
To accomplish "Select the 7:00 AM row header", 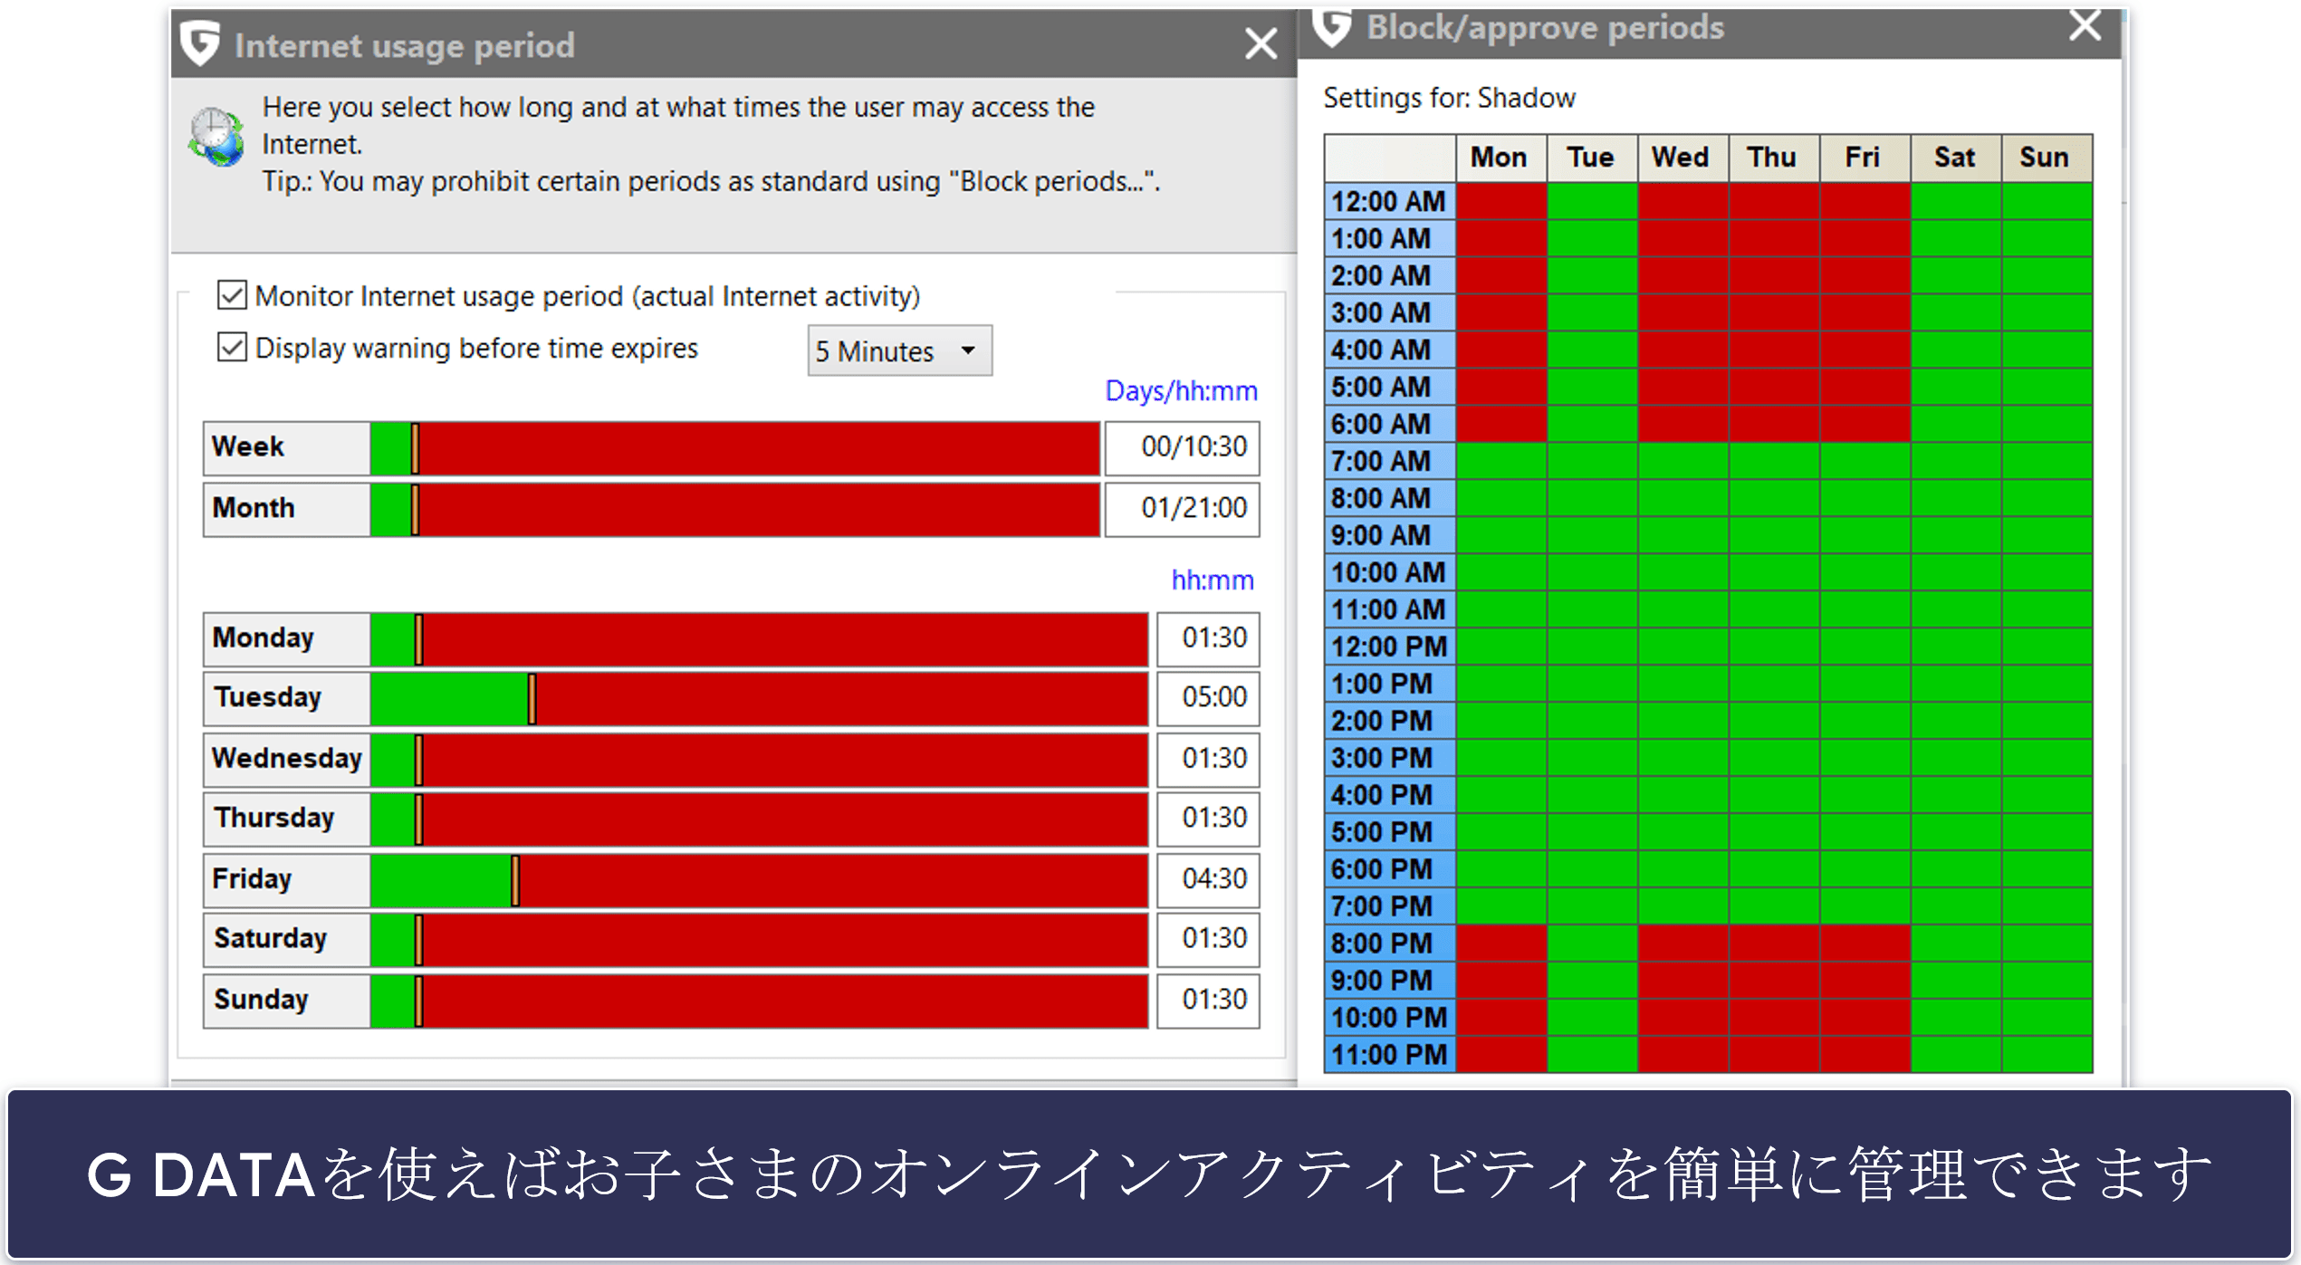I will point(1390,461).
